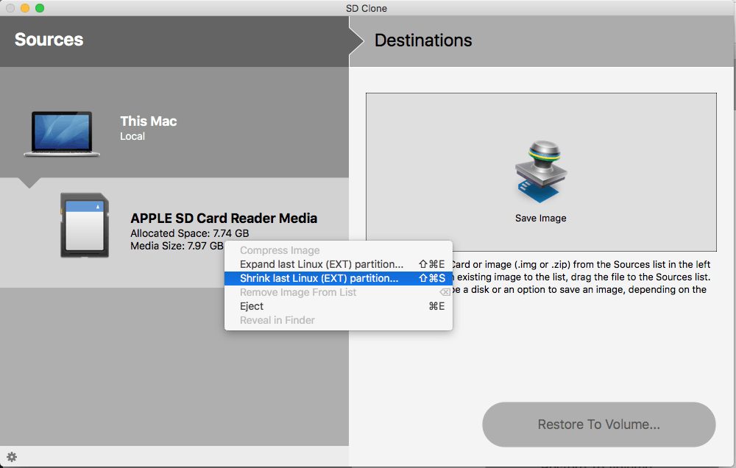The width and height of the screenshot is (736, 468).
Task: Select the This Mac source label
Action: click(x=149, y=121)
